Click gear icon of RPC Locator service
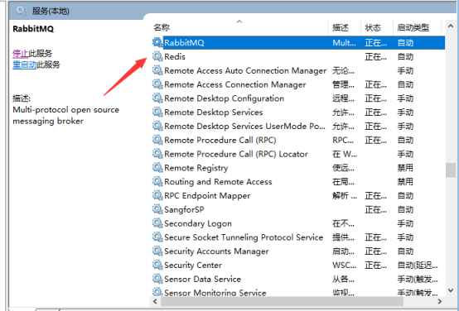The width and height of the screenshot is (459, 311). [x=157, y=154]
